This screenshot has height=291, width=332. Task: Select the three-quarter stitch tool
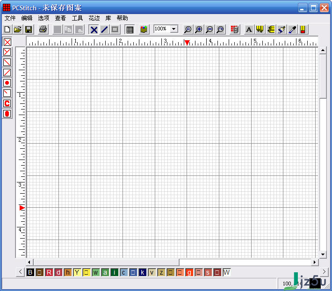coord(7,52)
